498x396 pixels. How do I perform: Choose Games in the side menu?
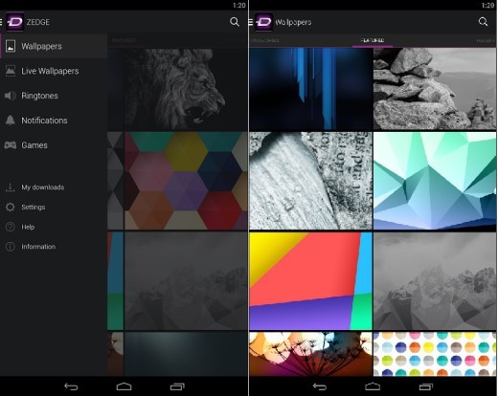pyautogui.click(x=54, y=145)
